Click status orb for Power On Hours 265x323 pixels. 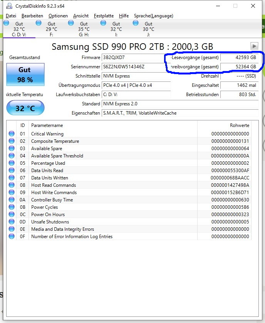(12, 214)
